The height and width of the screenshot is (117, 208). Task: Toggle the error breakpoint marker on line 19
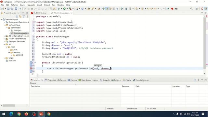[x=31, y=68]
